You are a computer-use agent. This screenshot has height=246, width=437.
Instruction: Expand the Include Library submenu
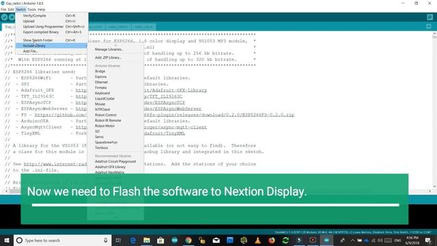[52, 46]
